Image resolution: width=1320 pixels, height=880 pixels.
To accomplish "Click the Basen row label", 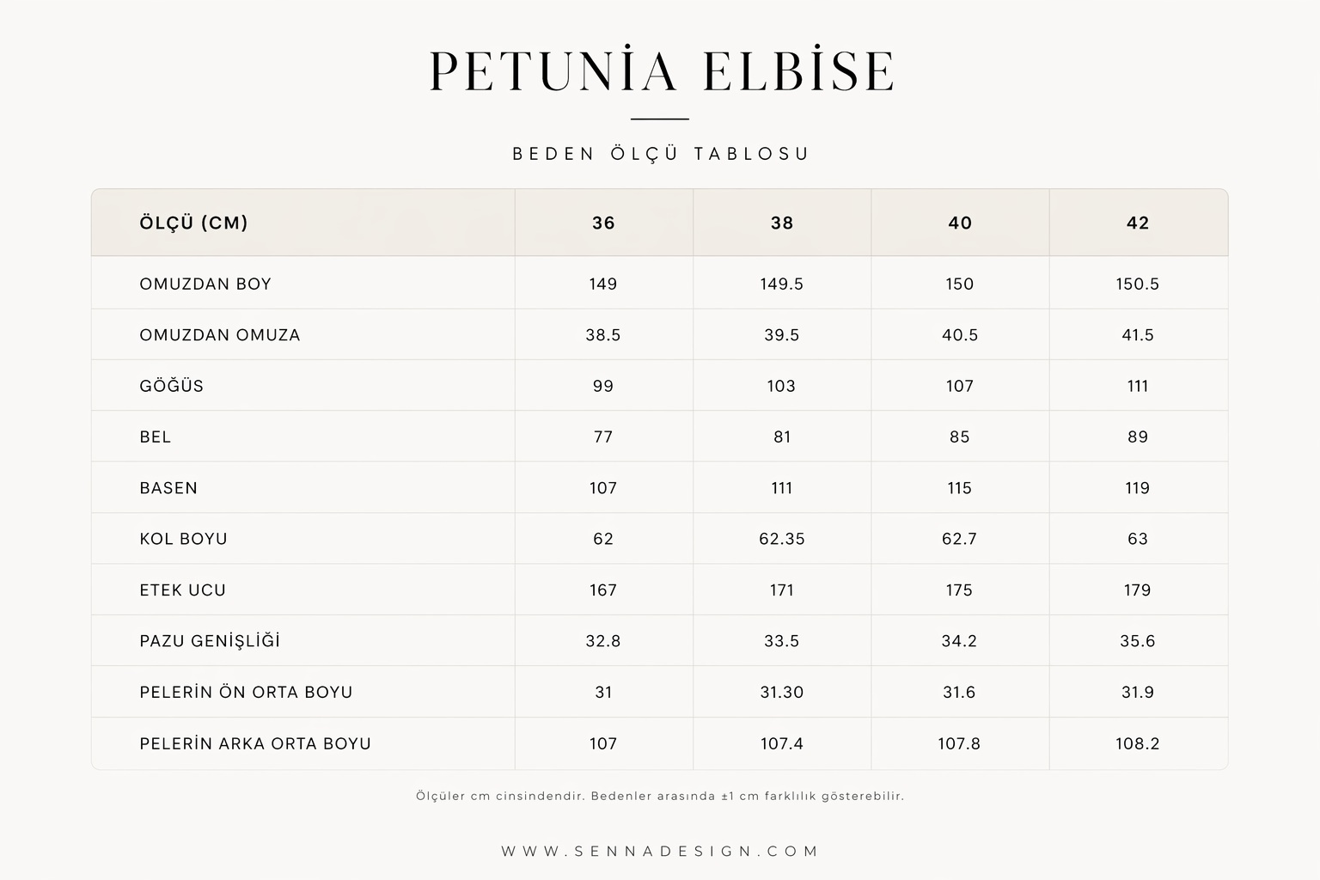I will 168,488.
